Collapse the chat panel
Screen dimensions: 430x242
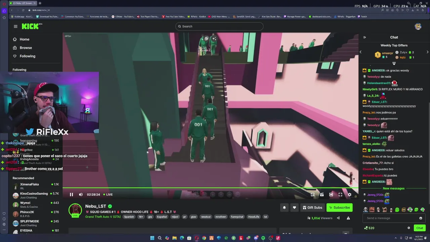[x=365, y=37]
